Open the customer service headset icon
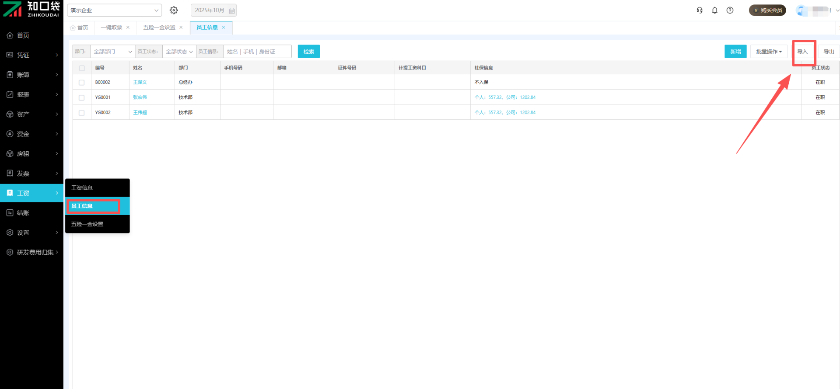840x389 pixels. point(700,10)
